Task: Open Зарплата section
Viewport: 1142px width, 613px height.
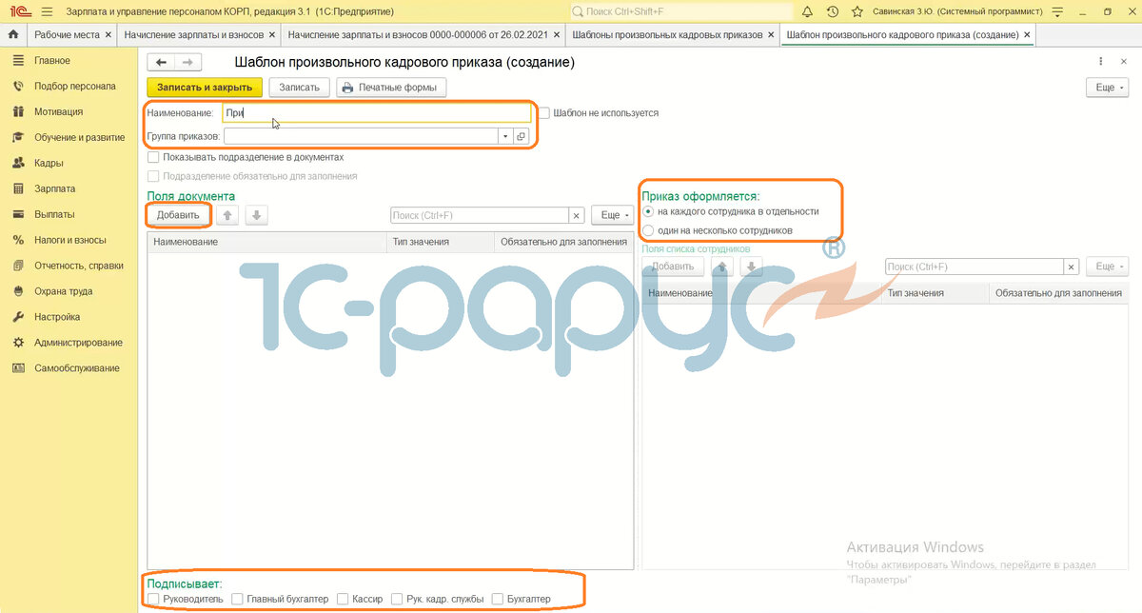Action: [x=54, y=188]
